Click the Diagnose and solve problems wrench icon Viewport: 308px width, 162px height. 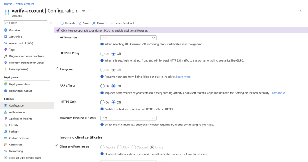point(5,56)
